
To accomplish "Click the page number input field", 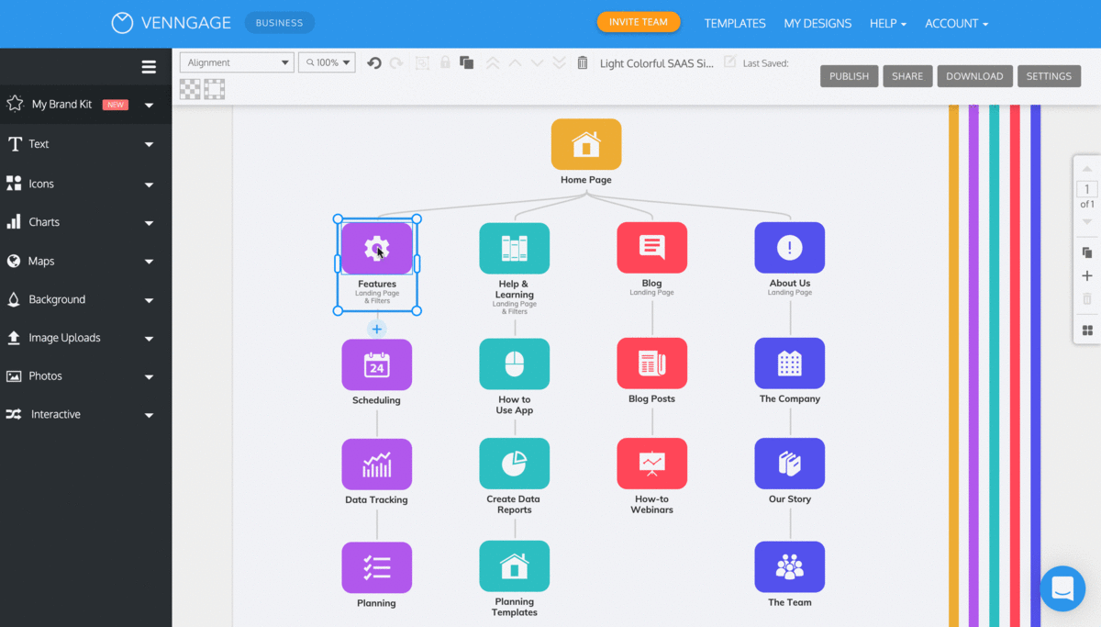I will click(1087, 189).
